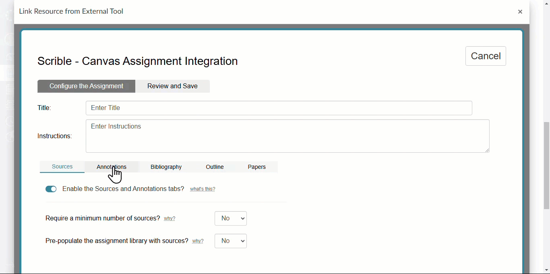
Task: Click the Enter Title input field
Action: pyautogui.click(x=279, y=108)
